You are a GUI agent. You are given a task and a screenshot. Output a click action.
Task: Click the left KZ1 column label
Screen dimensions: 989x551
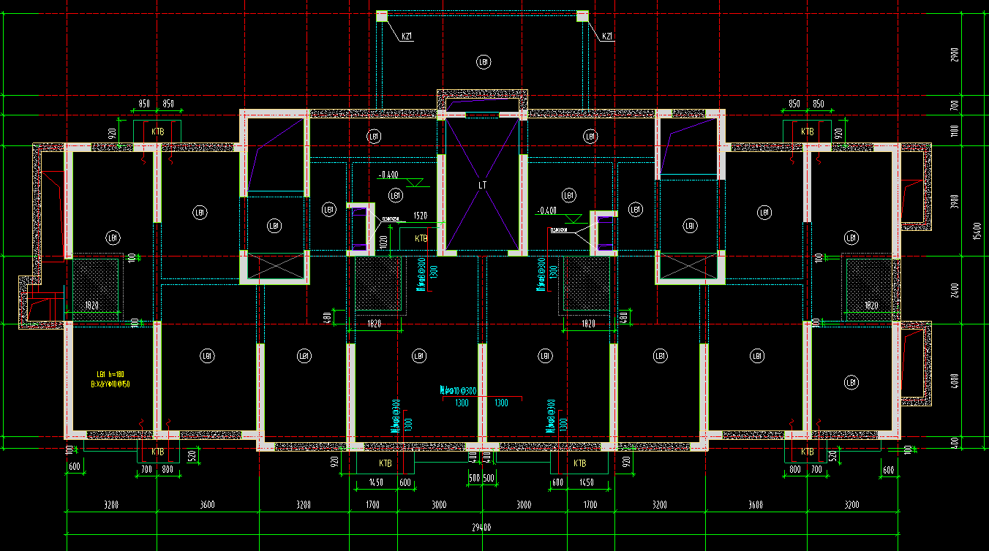[407, 36]
